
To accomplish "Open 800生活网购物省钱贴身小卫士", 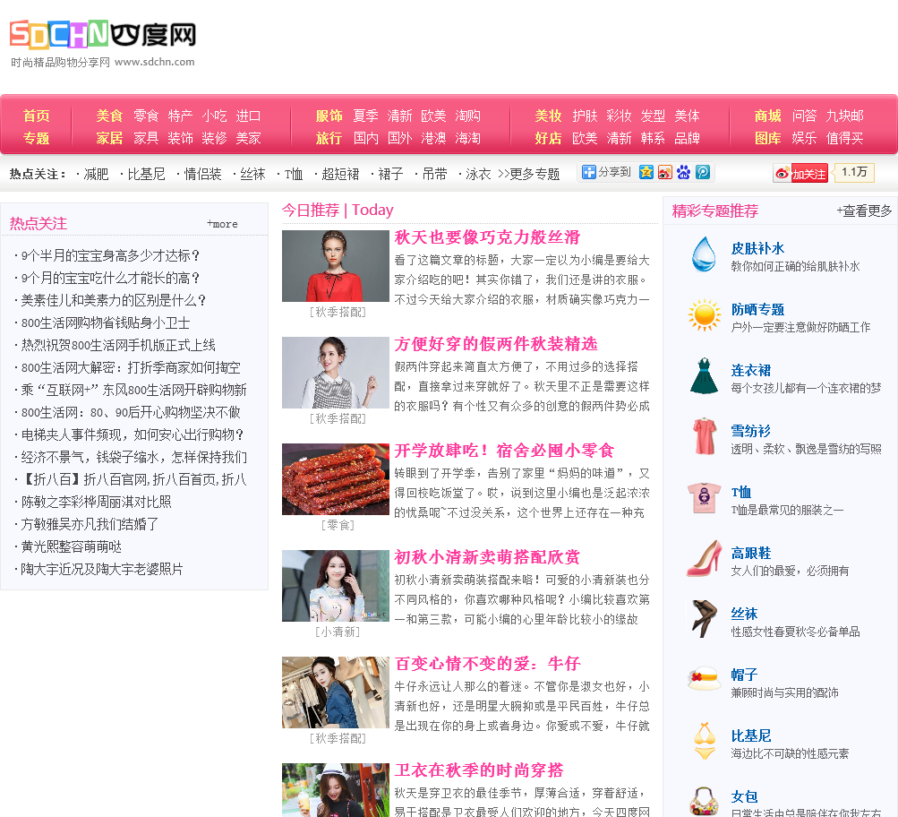I will click(106, 322).
